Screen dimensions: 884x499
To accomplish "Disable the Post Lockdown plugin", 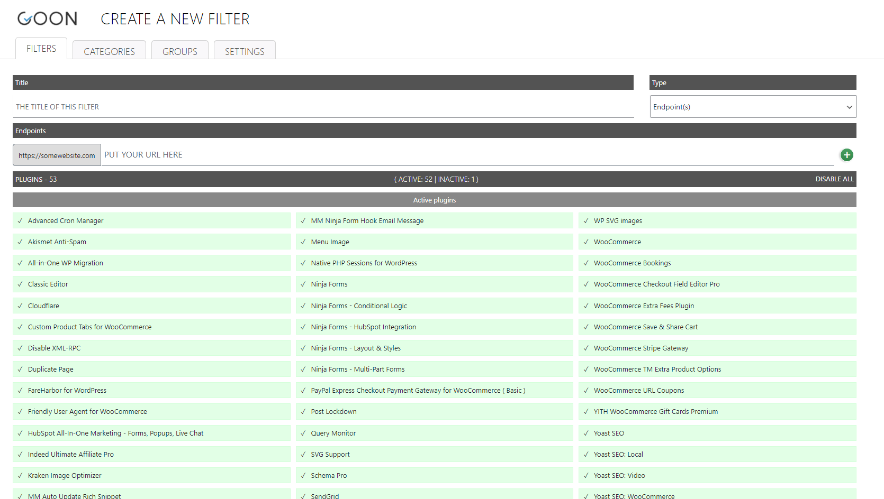I will (x=435, y=412).
